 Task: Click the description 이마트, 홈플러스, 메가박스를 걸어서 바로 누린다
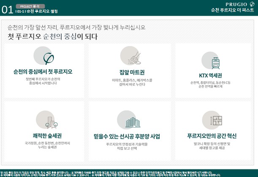click(x=132, y=82)
